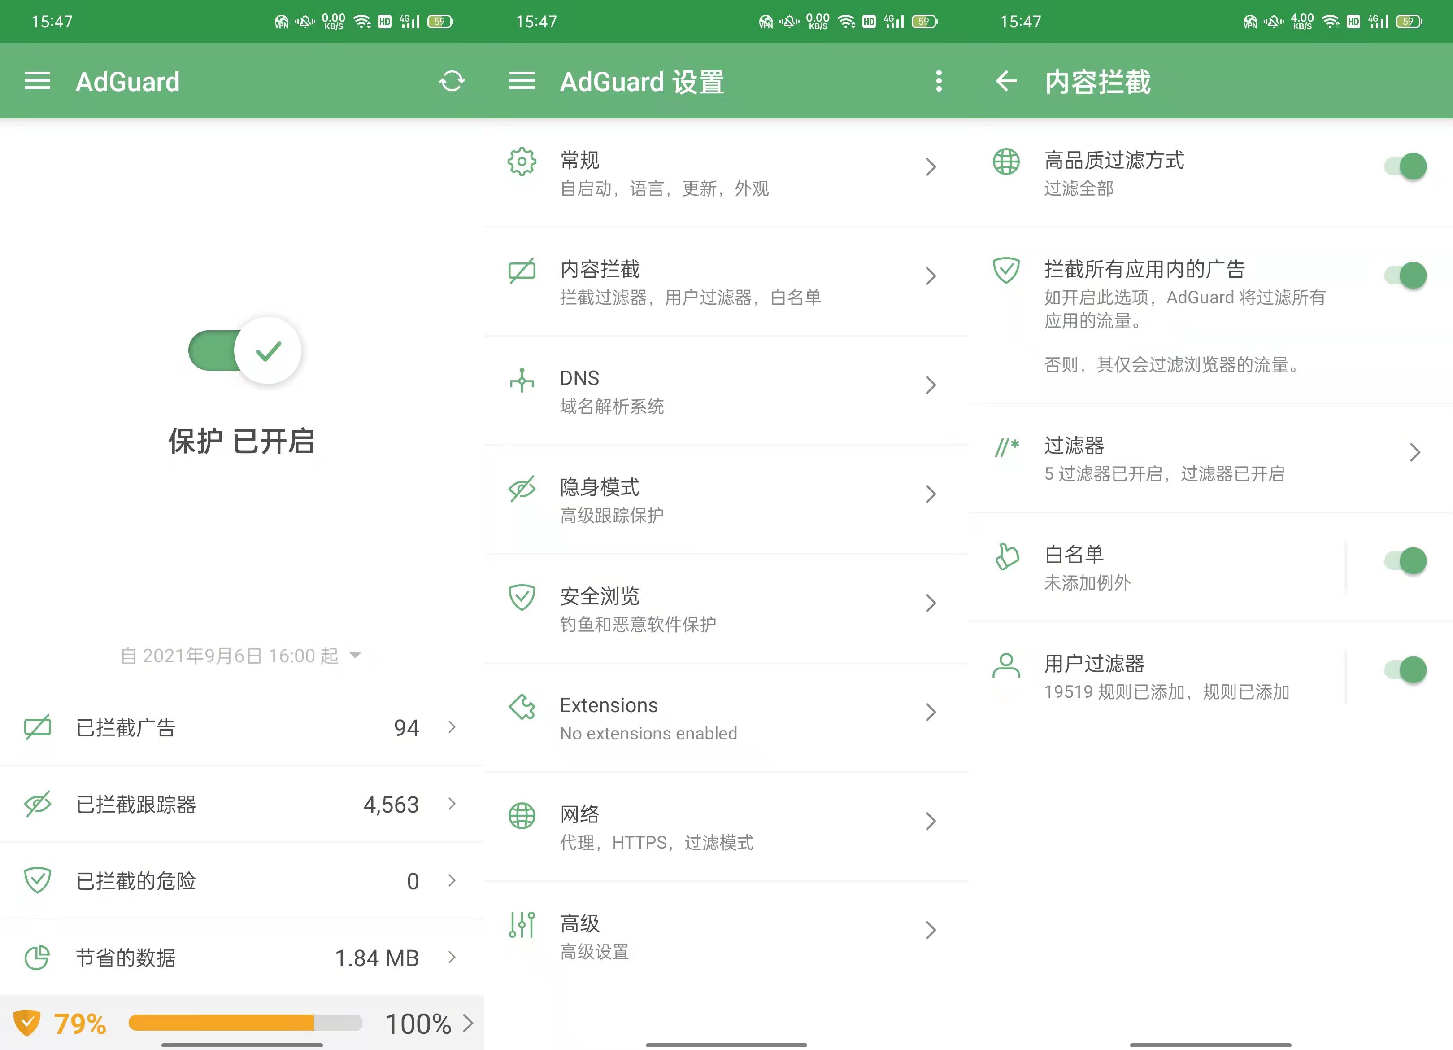This screenshot has width=1453, height=1050.
Task: Tap 94 blocked ads count
Action: tap(406, 727)
